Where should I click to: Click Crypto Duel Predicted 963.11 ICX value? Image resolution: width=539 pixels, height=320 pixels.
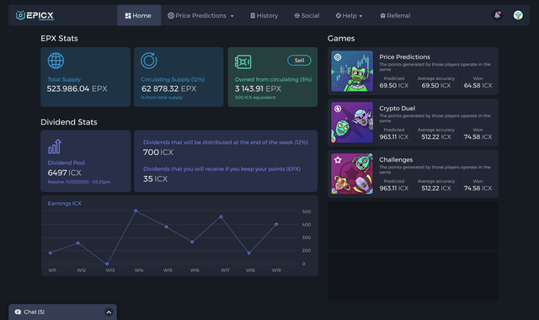[x=394, y=136]
